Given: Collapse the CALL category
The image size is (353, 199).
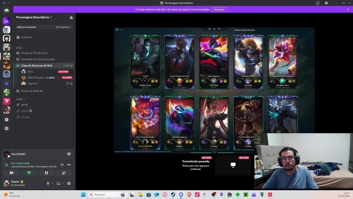Looking at the screenshot, I should 21,48.
